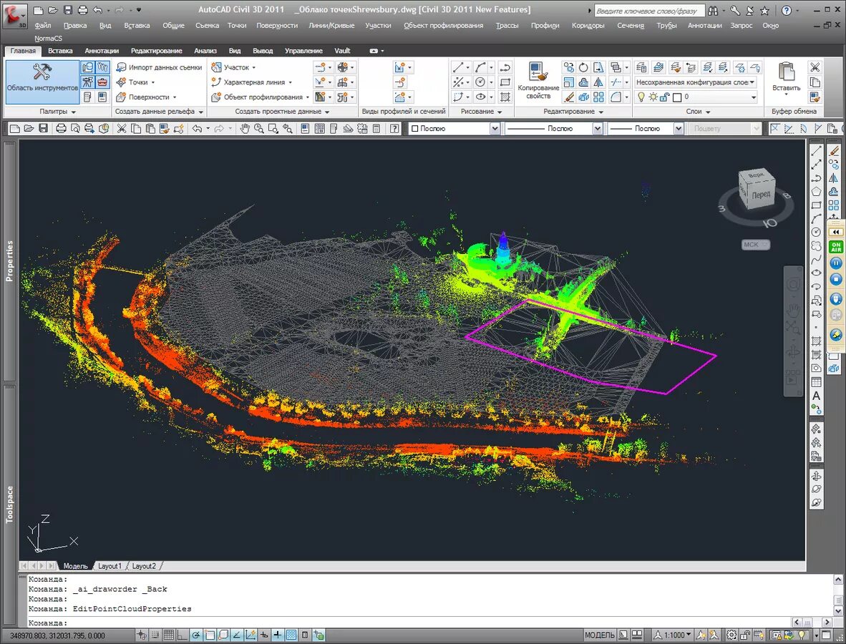Select the text tool A in side toolbar
This screenshot has width=846, height=644.
817,396
